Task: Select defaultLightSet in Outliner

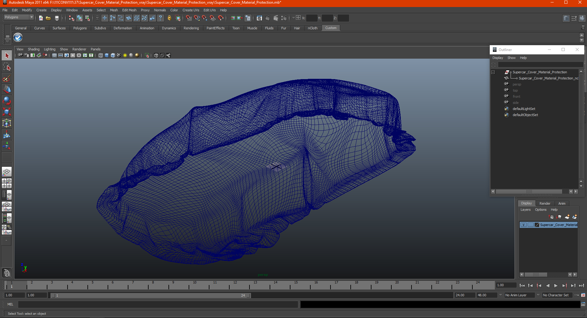Action: point(524,109)
